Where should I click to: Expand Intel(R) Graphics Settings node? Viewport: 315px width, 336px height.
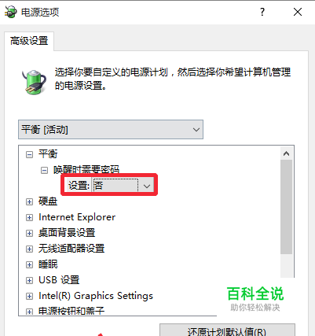coord(29,296)
